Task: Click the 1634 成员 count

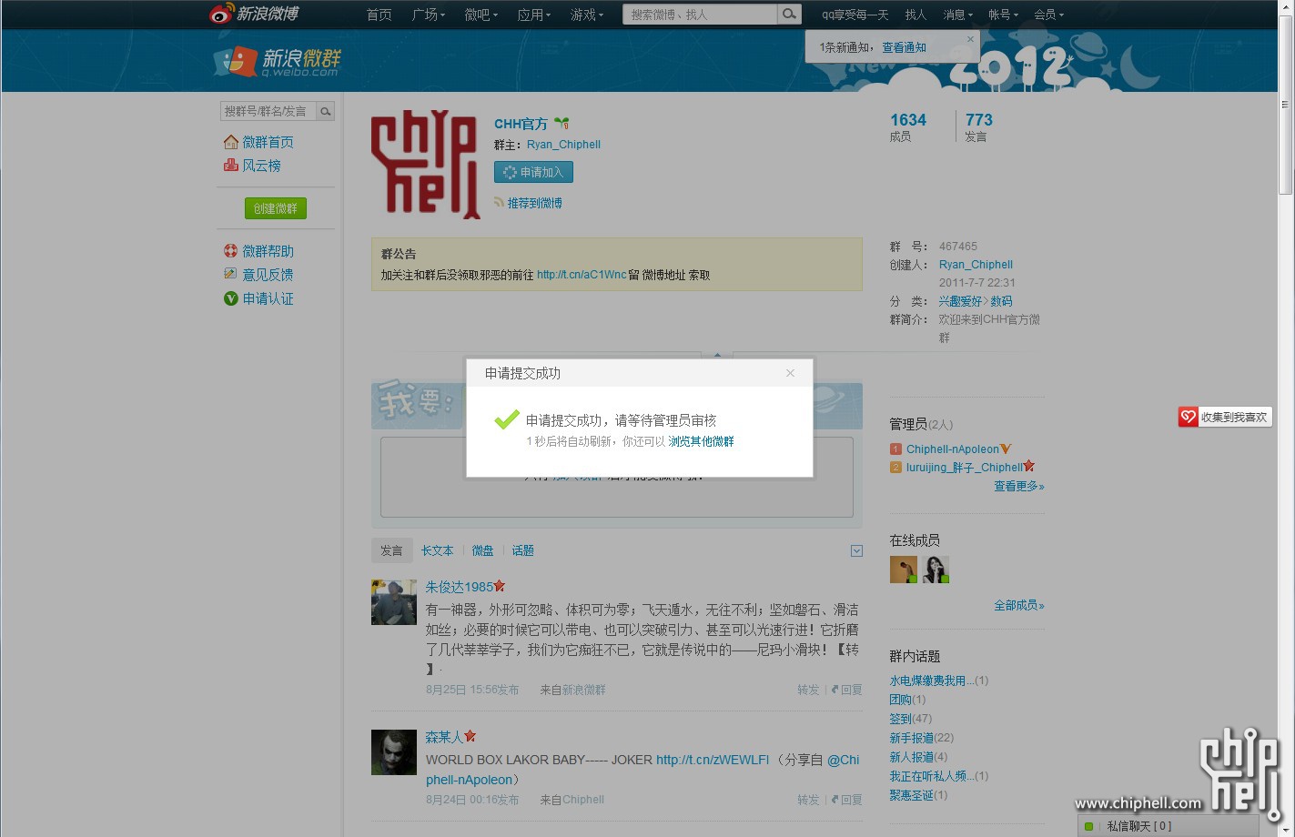Action: pyautogui.click(x=907, y=127)
